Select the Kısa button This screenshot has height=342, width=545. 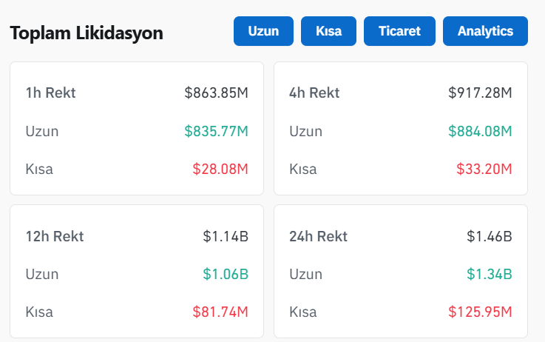click(328, 31)
